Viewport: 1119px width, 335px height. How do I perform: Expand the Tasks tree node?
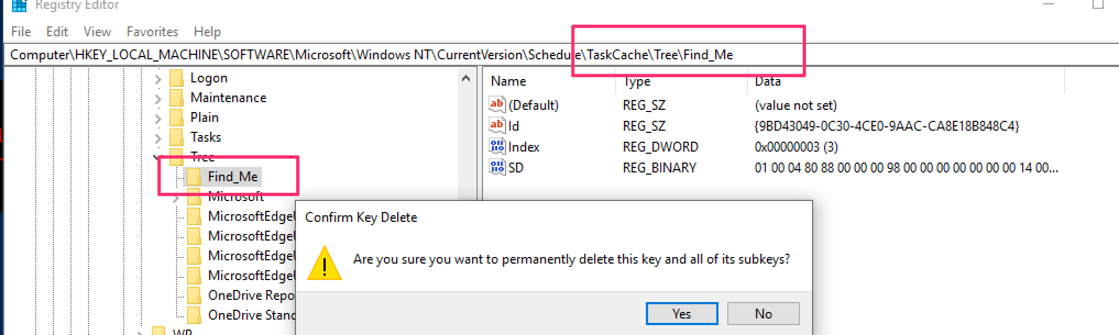pos(158,138)
